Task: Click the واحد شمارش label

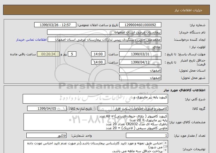Action: [82, 136]
